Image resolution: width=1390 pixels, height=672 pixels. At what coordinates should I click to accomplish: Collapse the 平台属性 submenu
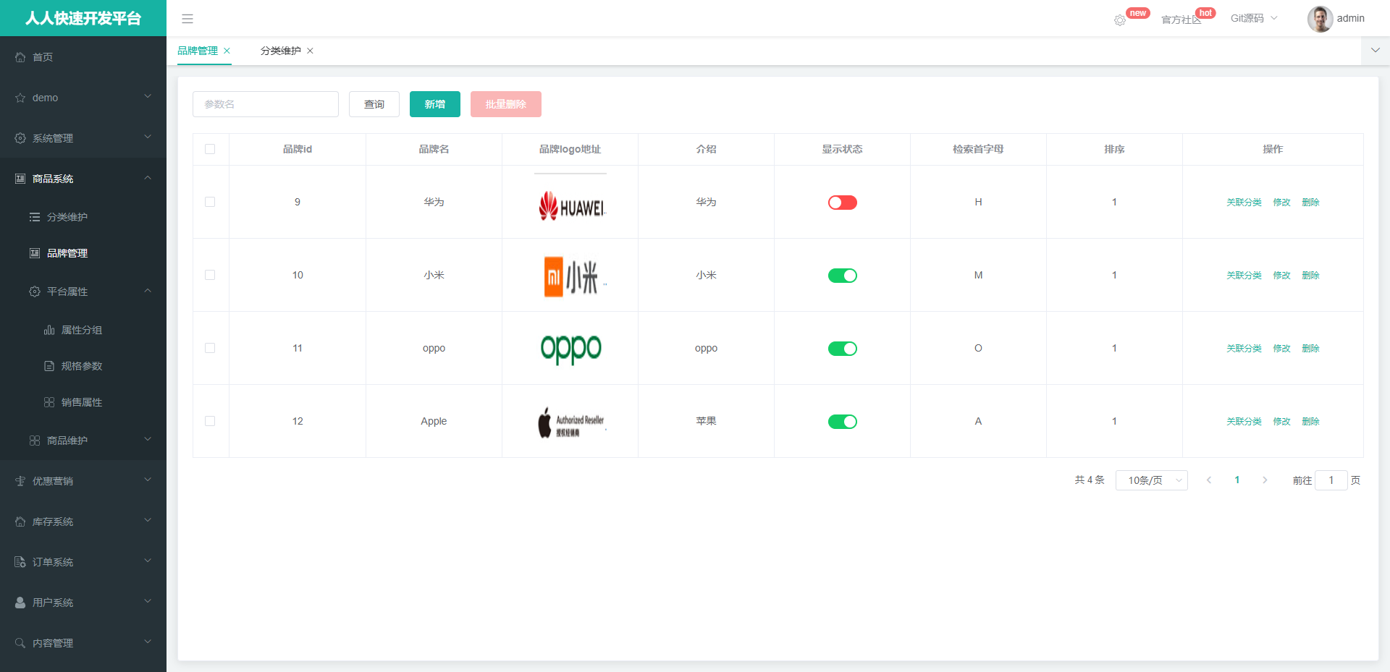[x=83, y=292]
